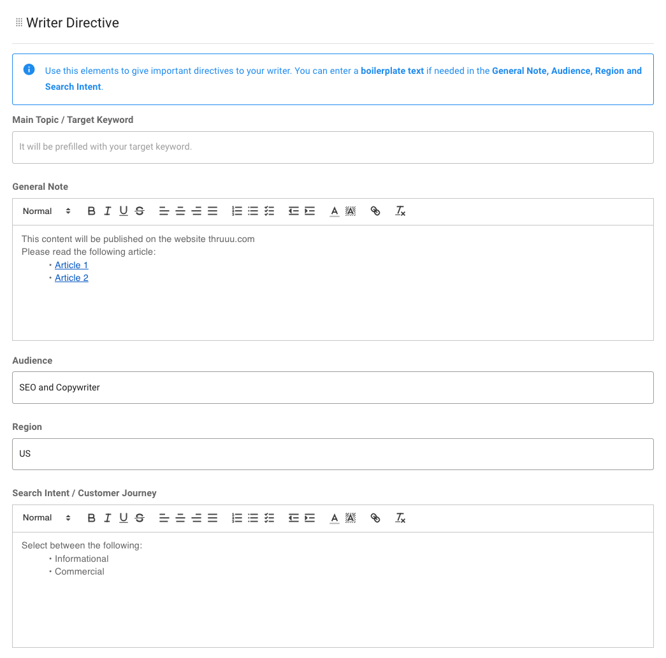Apply italic in General Note toolbar

tap(107, 211)
